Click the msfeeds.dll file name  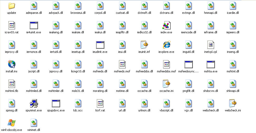(x=100, y=71)
